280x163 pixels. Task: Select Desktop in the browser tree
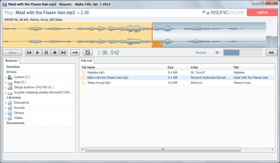(x=13, y=67)
